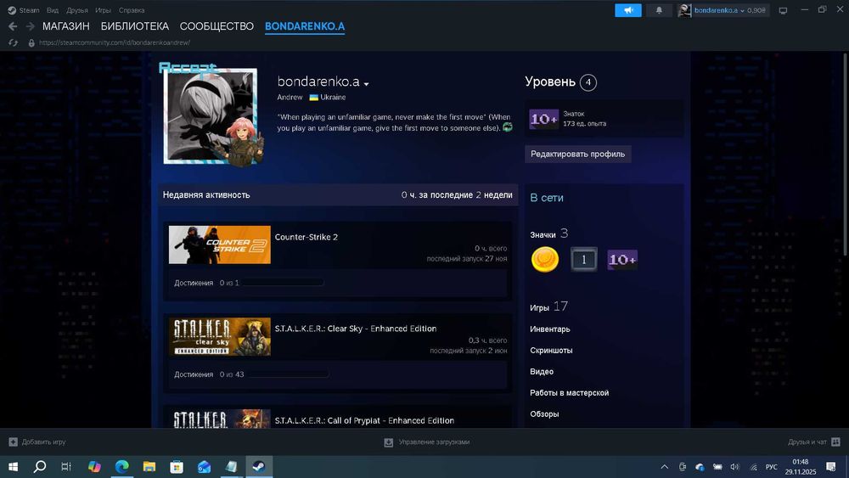The image size is (849, 478).
Task: Click the forward navigation arrow
Action: [x=31, y=26]
